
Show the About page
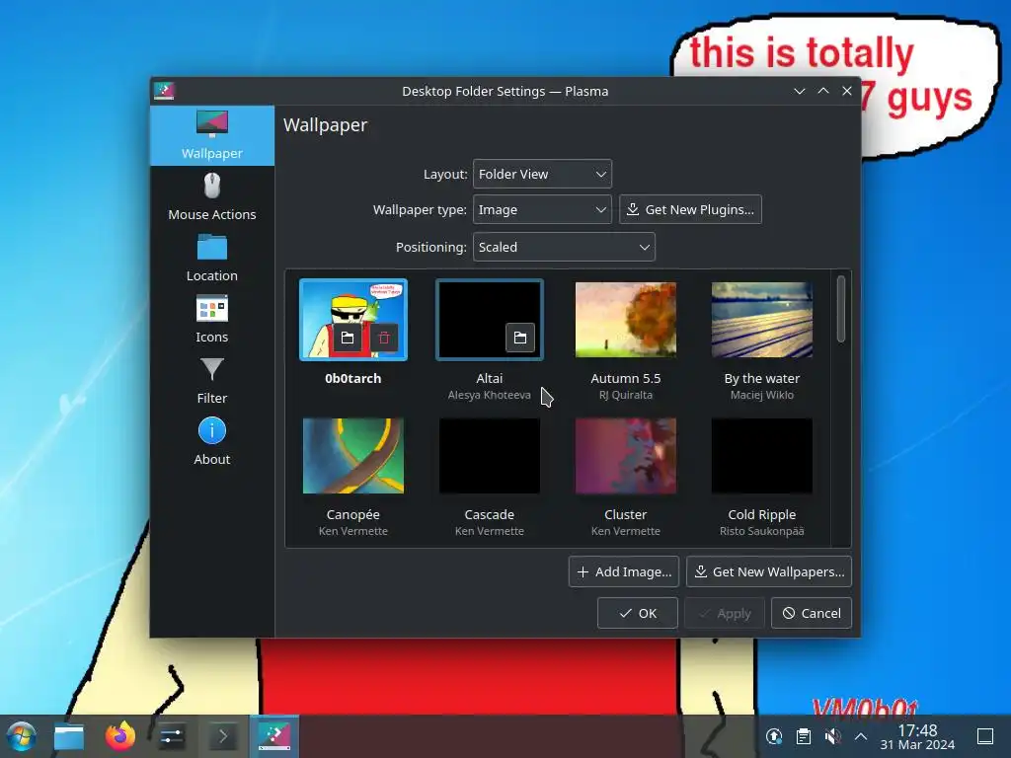click(x=212, y=441)
